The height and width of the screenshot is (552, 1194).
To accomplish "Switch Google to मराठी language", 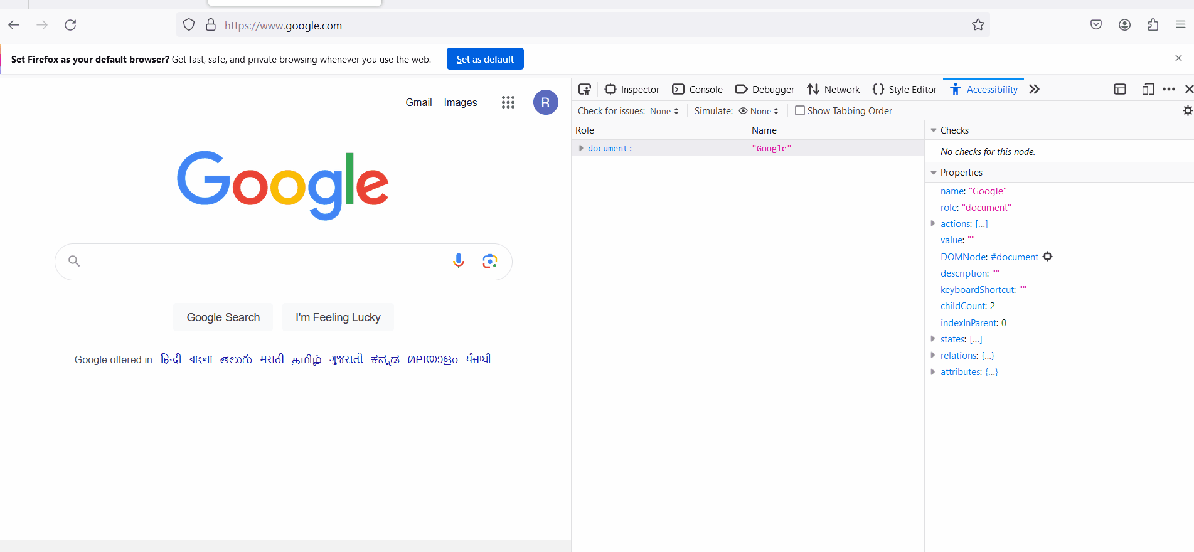I will click(272, 359).
